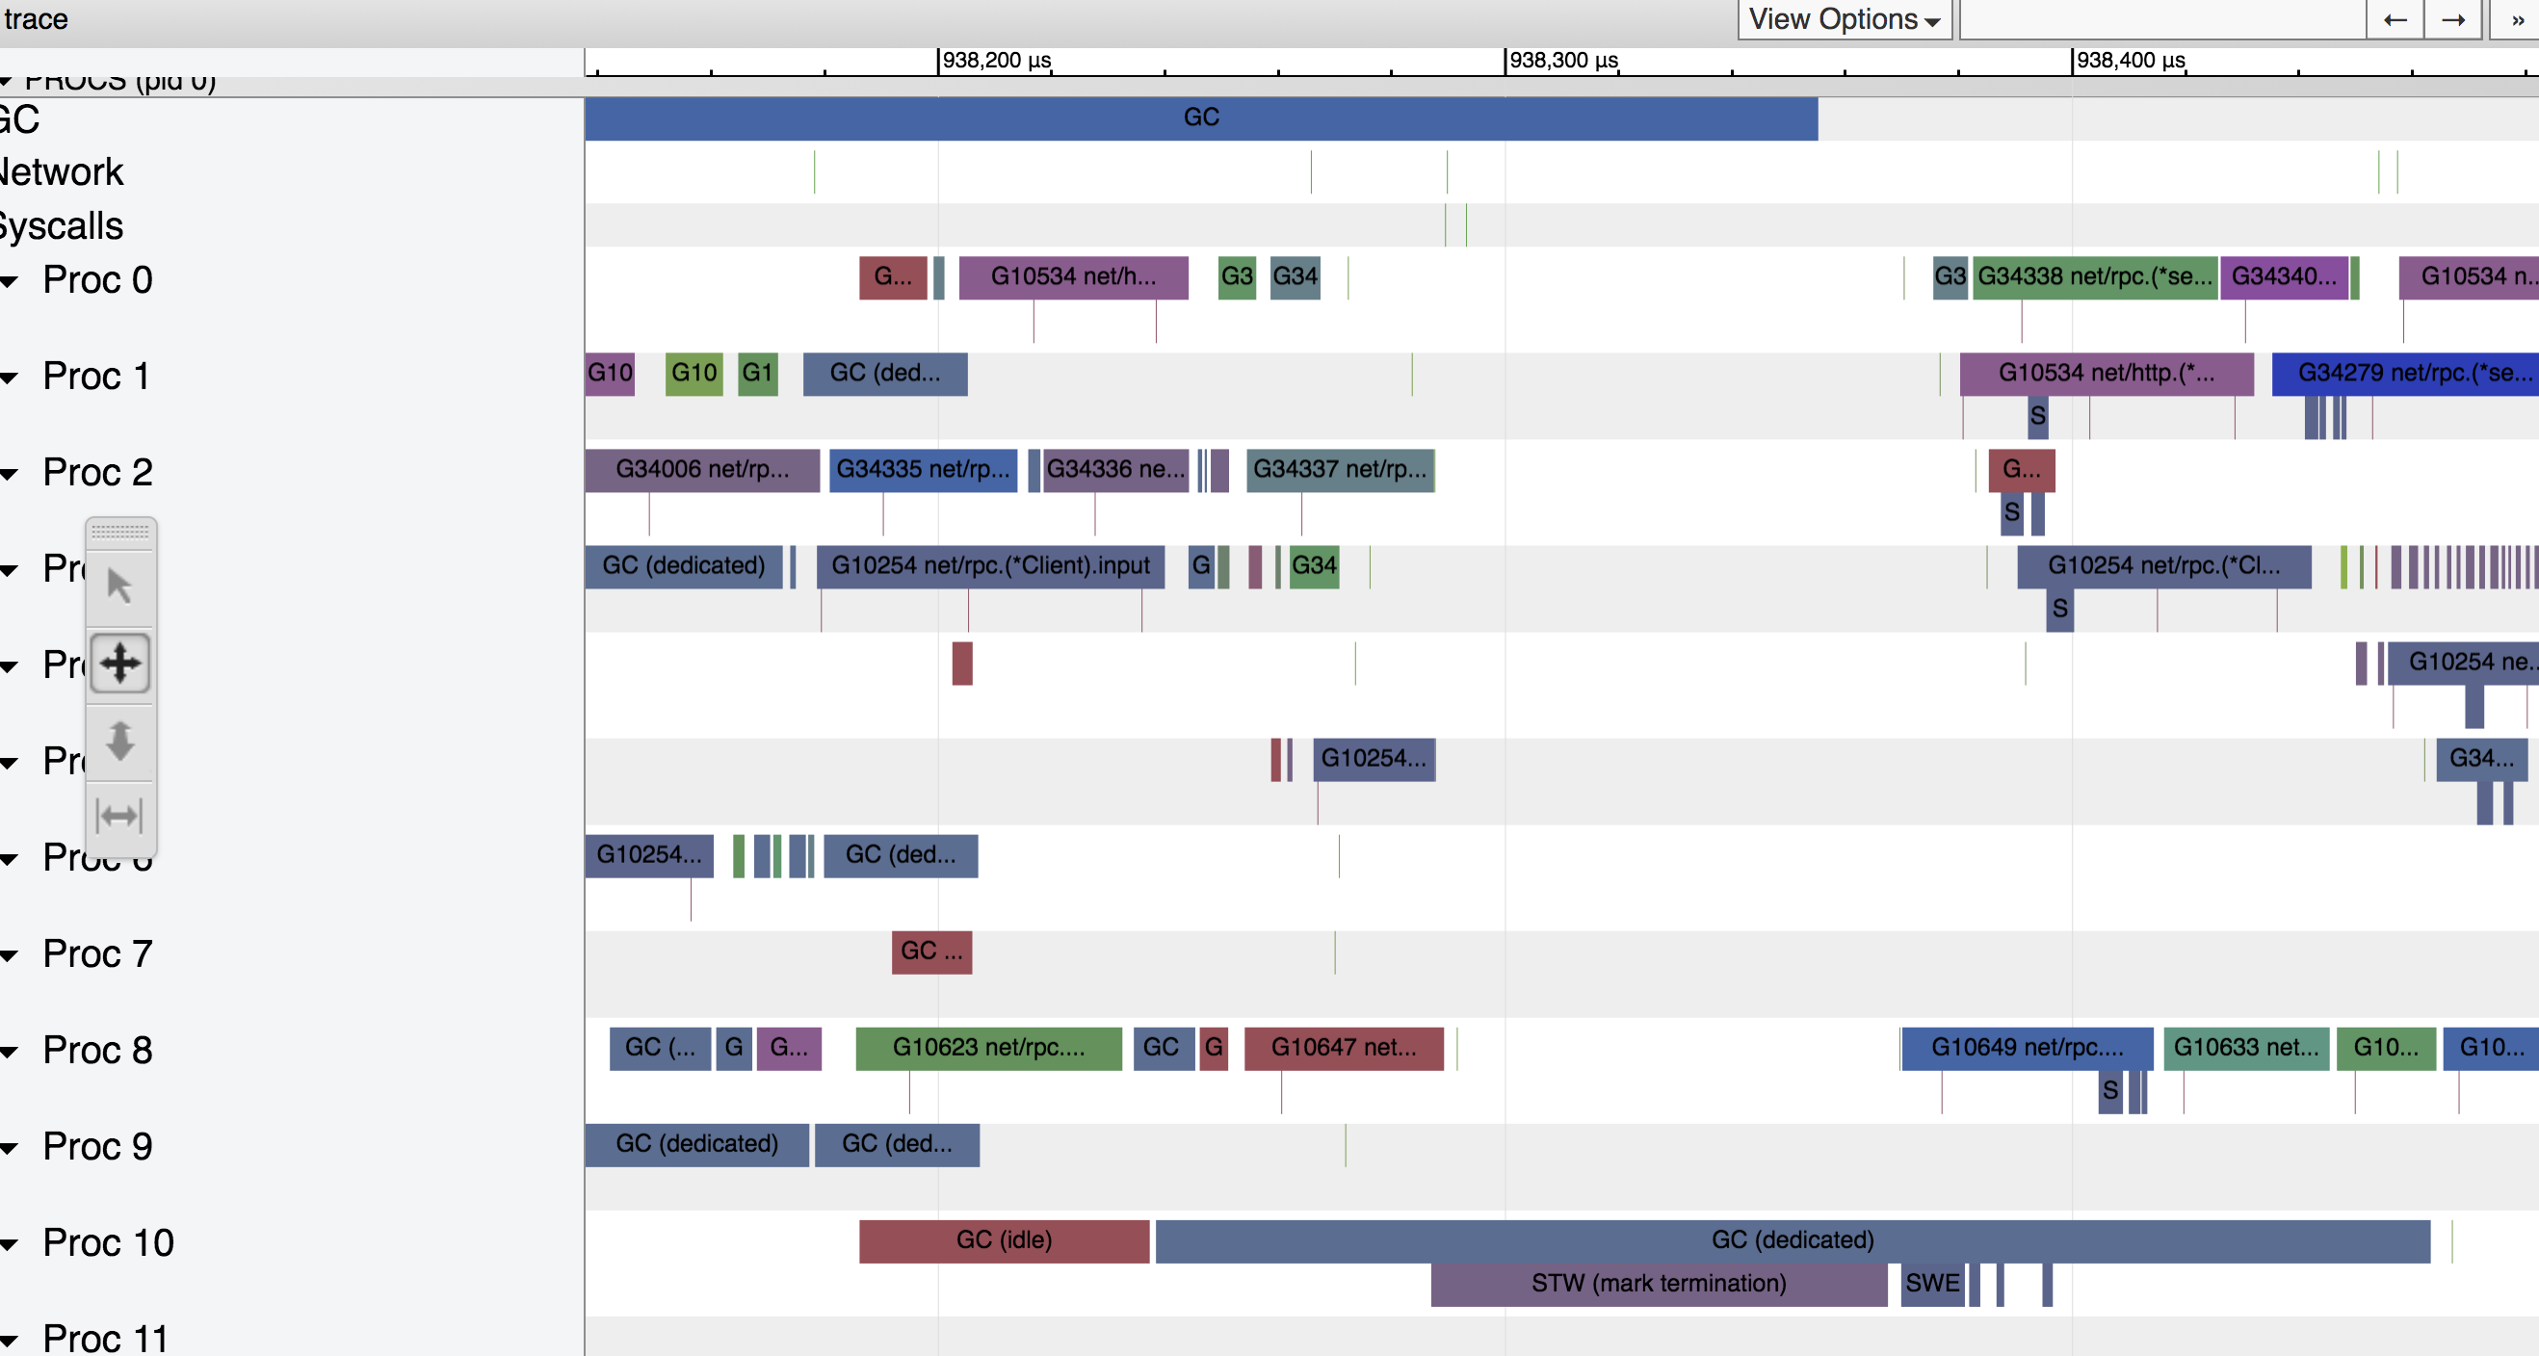This screenshot has width=2539, height=1356.
Task: Click the GC (idle) slice
Action: (x=1004, y=1240)
